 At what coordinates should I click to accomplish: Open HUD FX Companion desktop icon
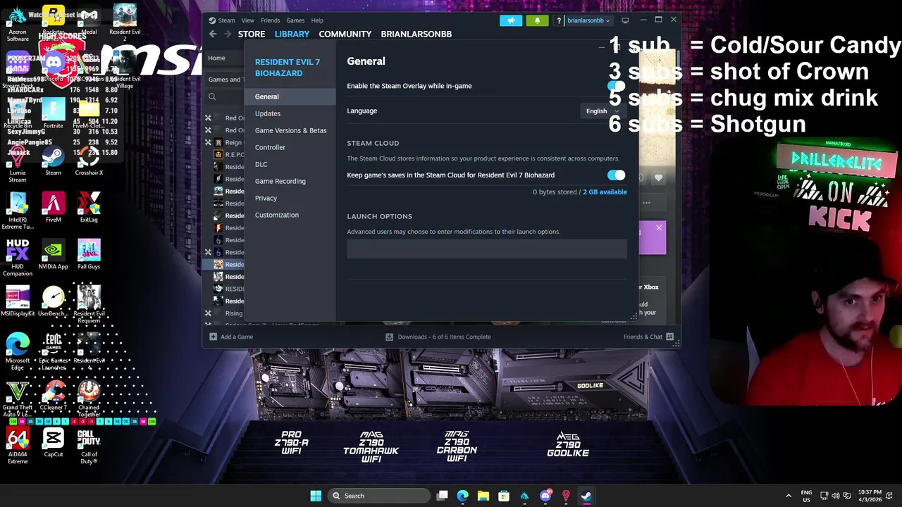tap(17, 258)
